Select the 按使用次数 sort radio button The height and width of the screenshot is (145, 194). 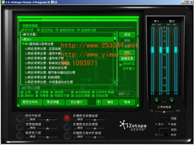(78, 30)
